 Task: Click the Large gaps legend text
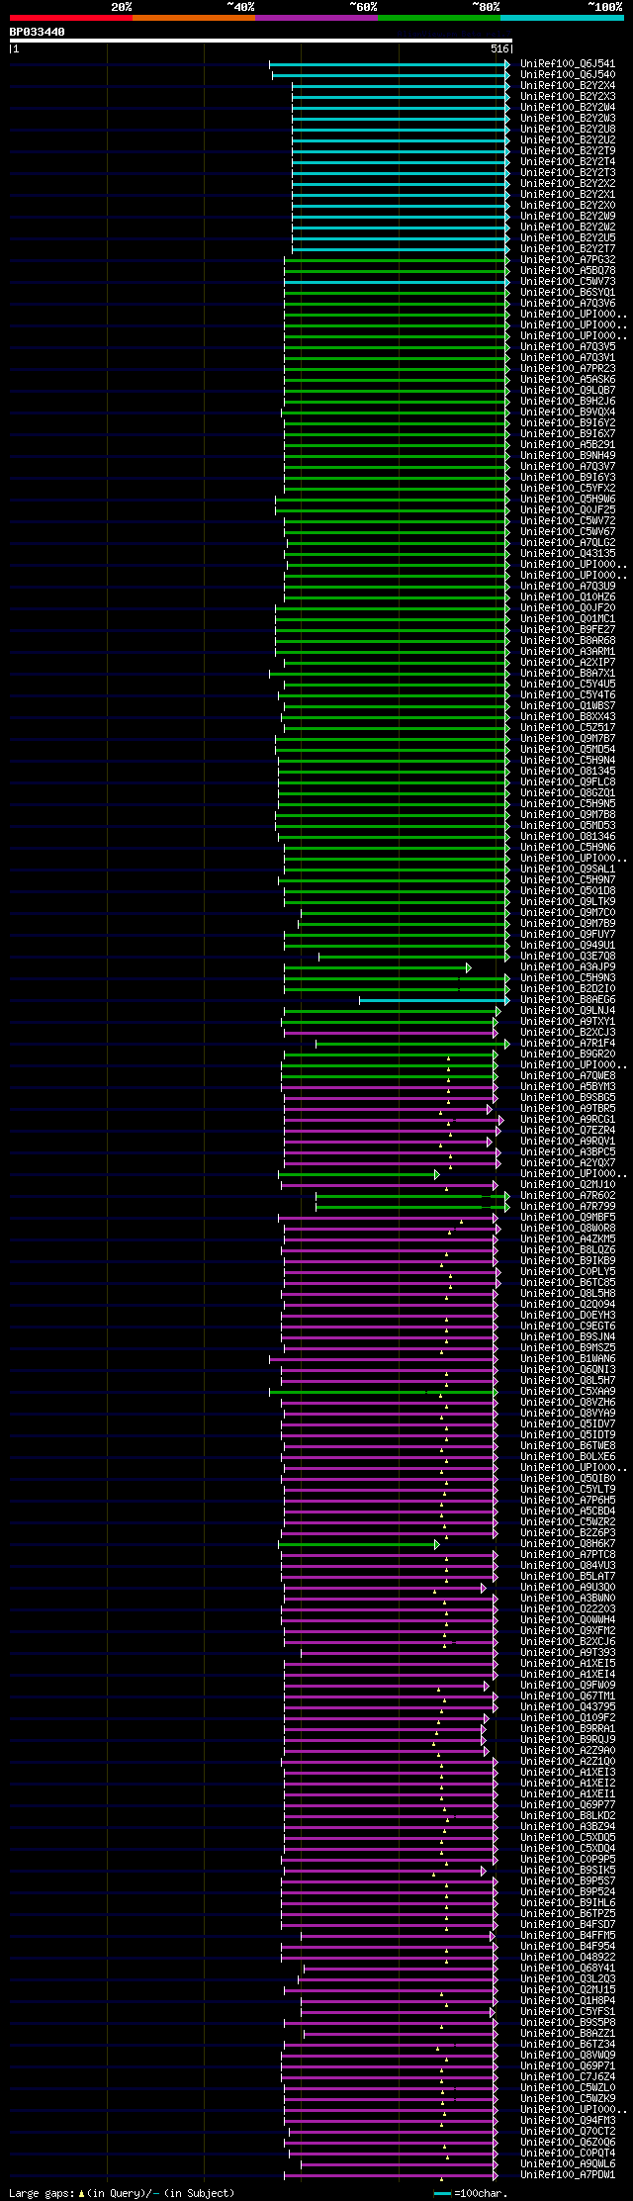pos(122,2193)
